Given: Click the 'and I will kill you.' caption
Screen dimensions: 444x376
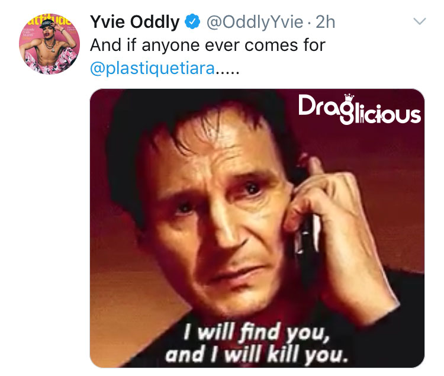Looking at the screenshot, I should click(256, 355).
